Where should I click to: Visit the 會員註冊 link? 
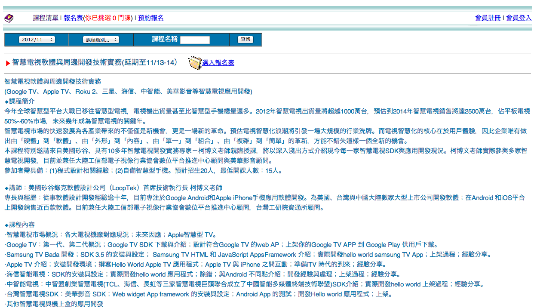[488, 18]
